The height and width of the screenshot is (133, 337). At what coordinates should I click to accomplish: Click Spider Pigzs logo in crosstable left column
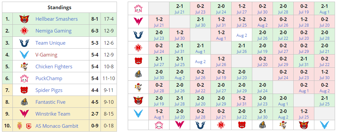click(138, 61)
